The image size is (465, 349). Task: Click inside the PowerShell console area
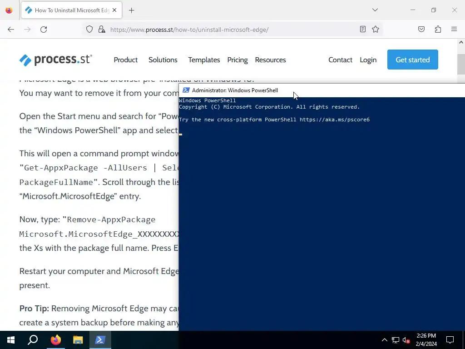pos(322,214)
